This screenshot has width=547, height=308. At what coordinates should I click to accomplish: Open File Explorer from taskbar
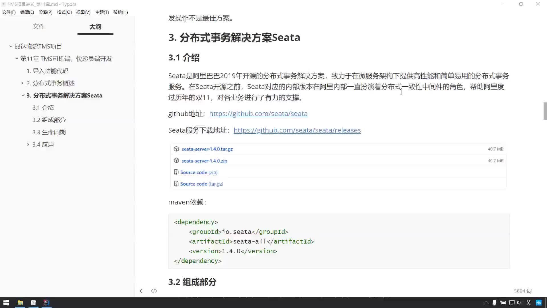(x=20, y=303)
